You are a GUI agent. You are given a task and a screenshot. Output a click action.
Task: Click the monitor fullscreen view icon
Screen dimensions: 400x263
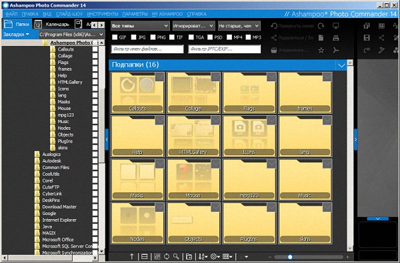(336, 26)
